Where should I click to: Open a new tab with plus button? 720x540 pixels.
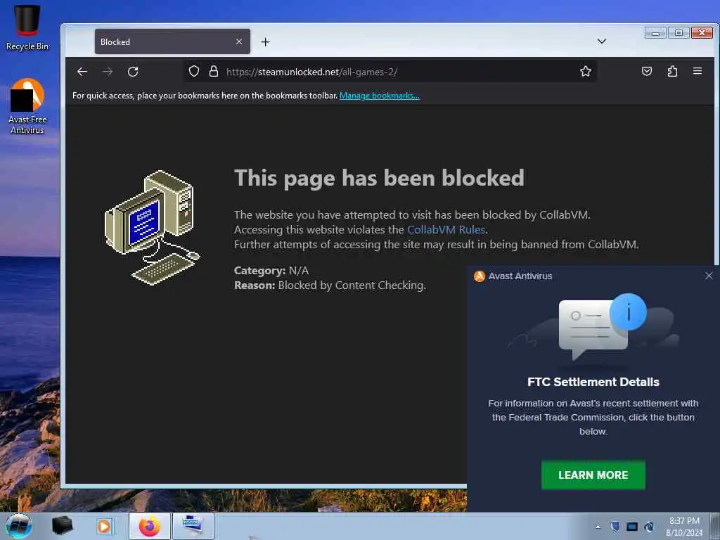(265, 41)
